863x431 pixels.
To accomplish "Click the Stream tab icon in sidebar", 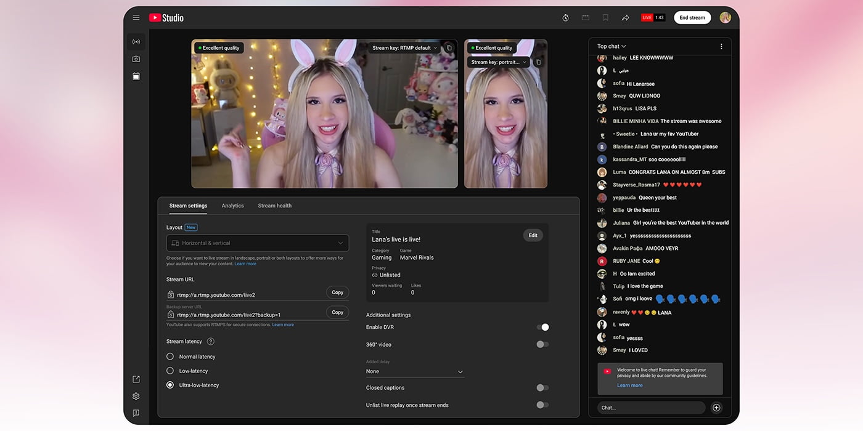I will point(136,42).
